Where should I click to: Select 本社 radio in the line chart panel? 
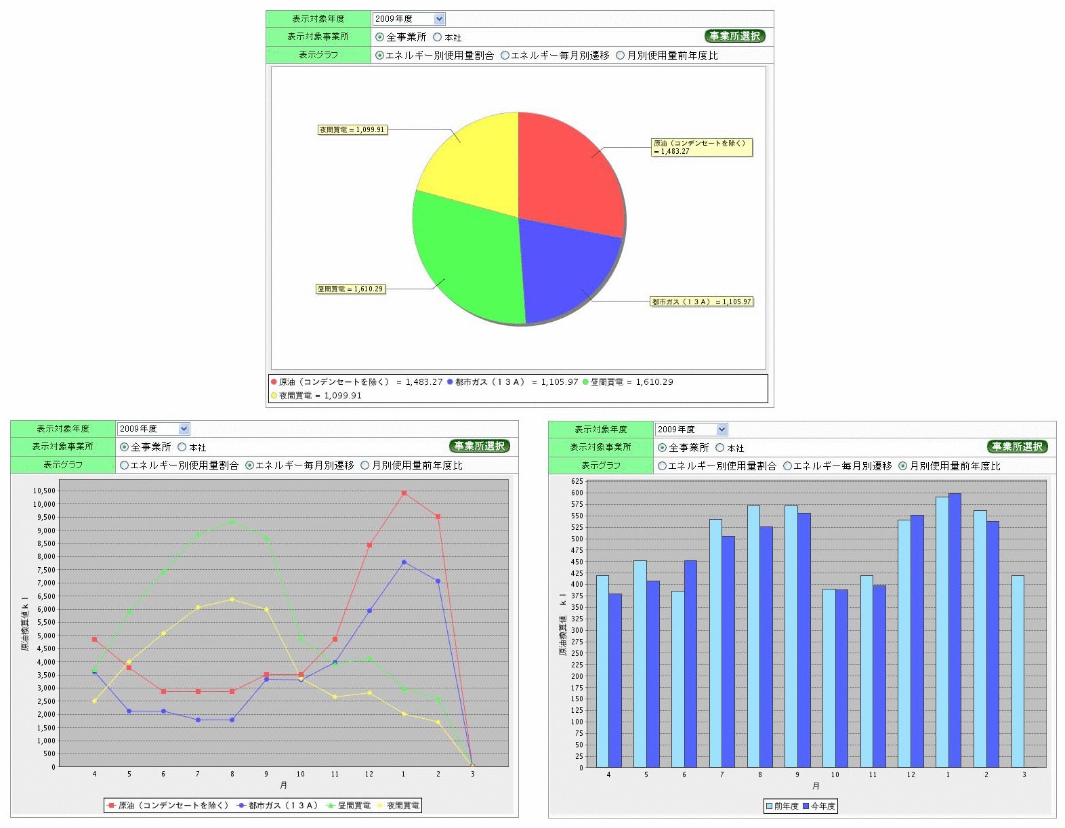tap(182, 447)
